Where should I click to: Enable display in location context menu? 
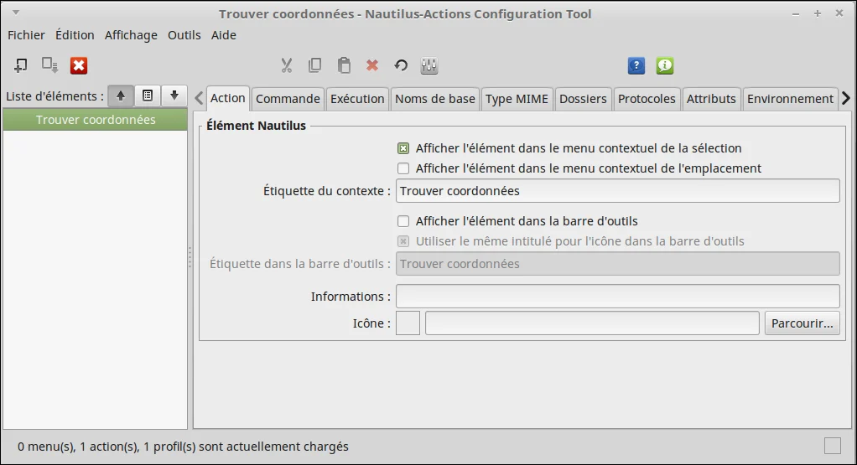(x=403, y=168)
